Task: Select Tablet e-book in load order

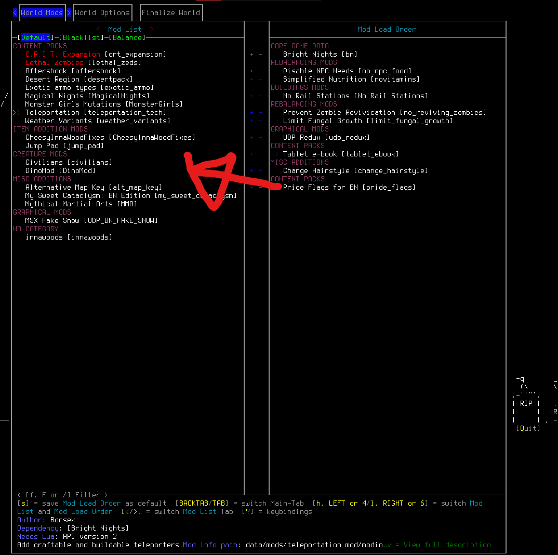Action: click(x=341, y=154)
